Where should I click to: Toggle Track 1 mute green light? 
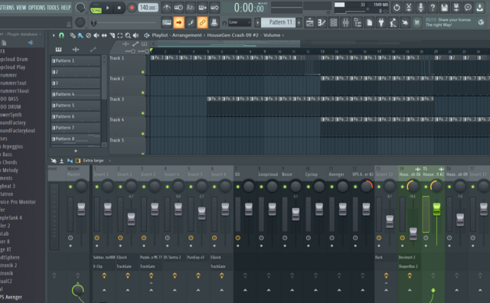(x=143, y=72)
